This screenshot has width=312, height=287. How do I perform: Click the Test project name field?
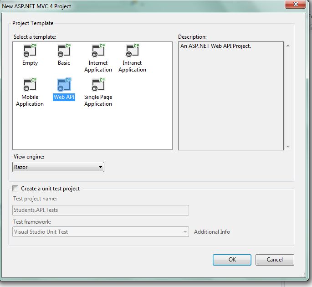tap(100, 210)
